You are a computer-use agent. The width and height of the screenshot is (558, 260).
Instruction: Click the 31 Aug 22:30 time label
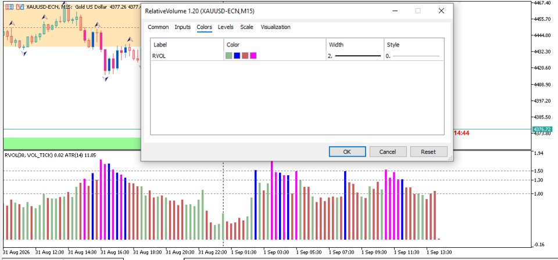point(213,252)
